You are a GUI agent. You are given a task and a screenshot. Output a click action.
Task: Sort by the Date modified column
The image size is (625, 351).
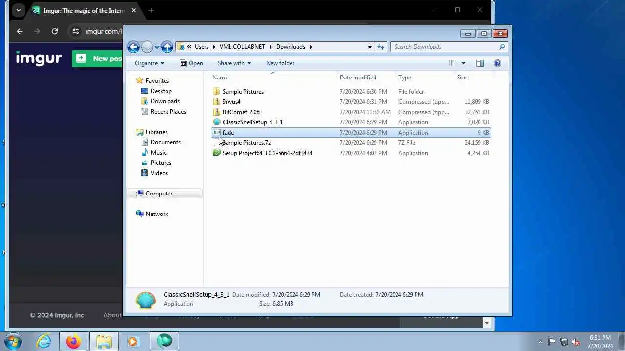point(366,78)
